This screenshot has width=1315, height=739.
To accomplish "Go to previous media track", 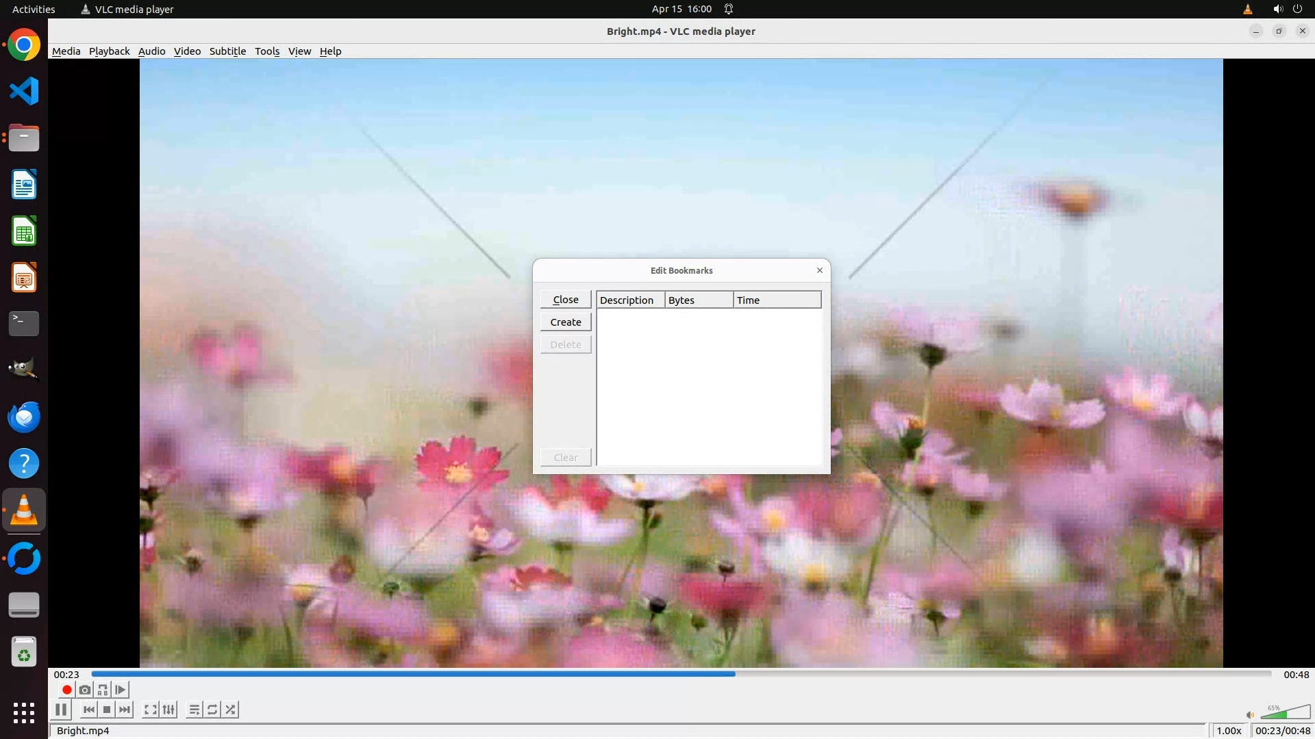I will [89, 710].
